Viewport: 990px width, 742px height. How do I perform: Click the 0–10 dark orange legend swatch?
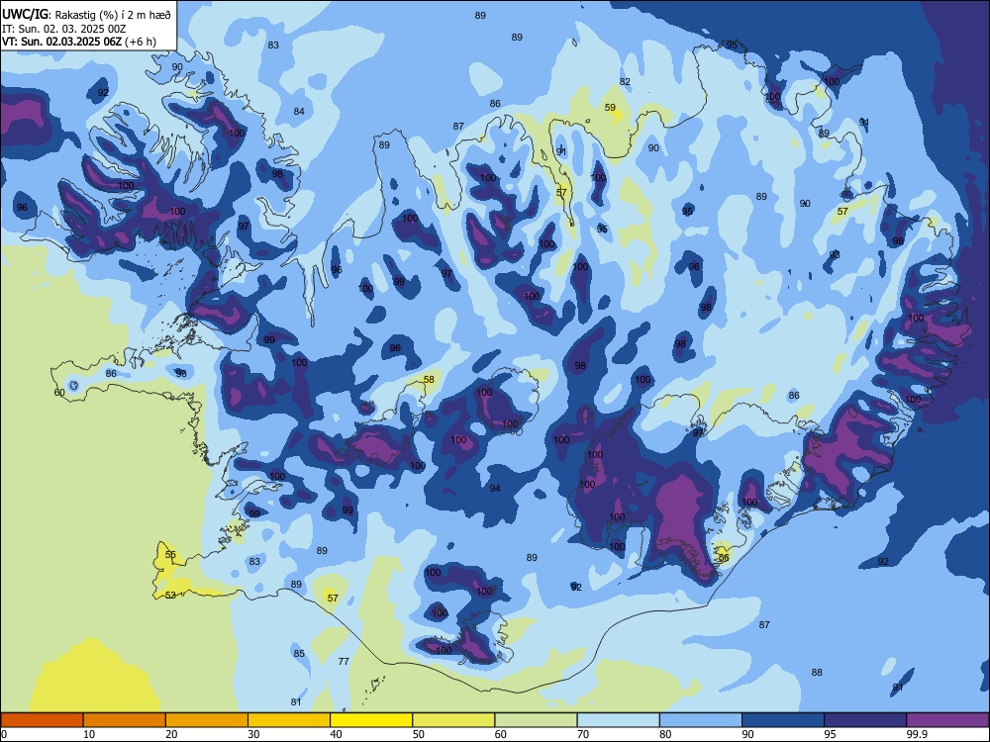coord(42,720)
